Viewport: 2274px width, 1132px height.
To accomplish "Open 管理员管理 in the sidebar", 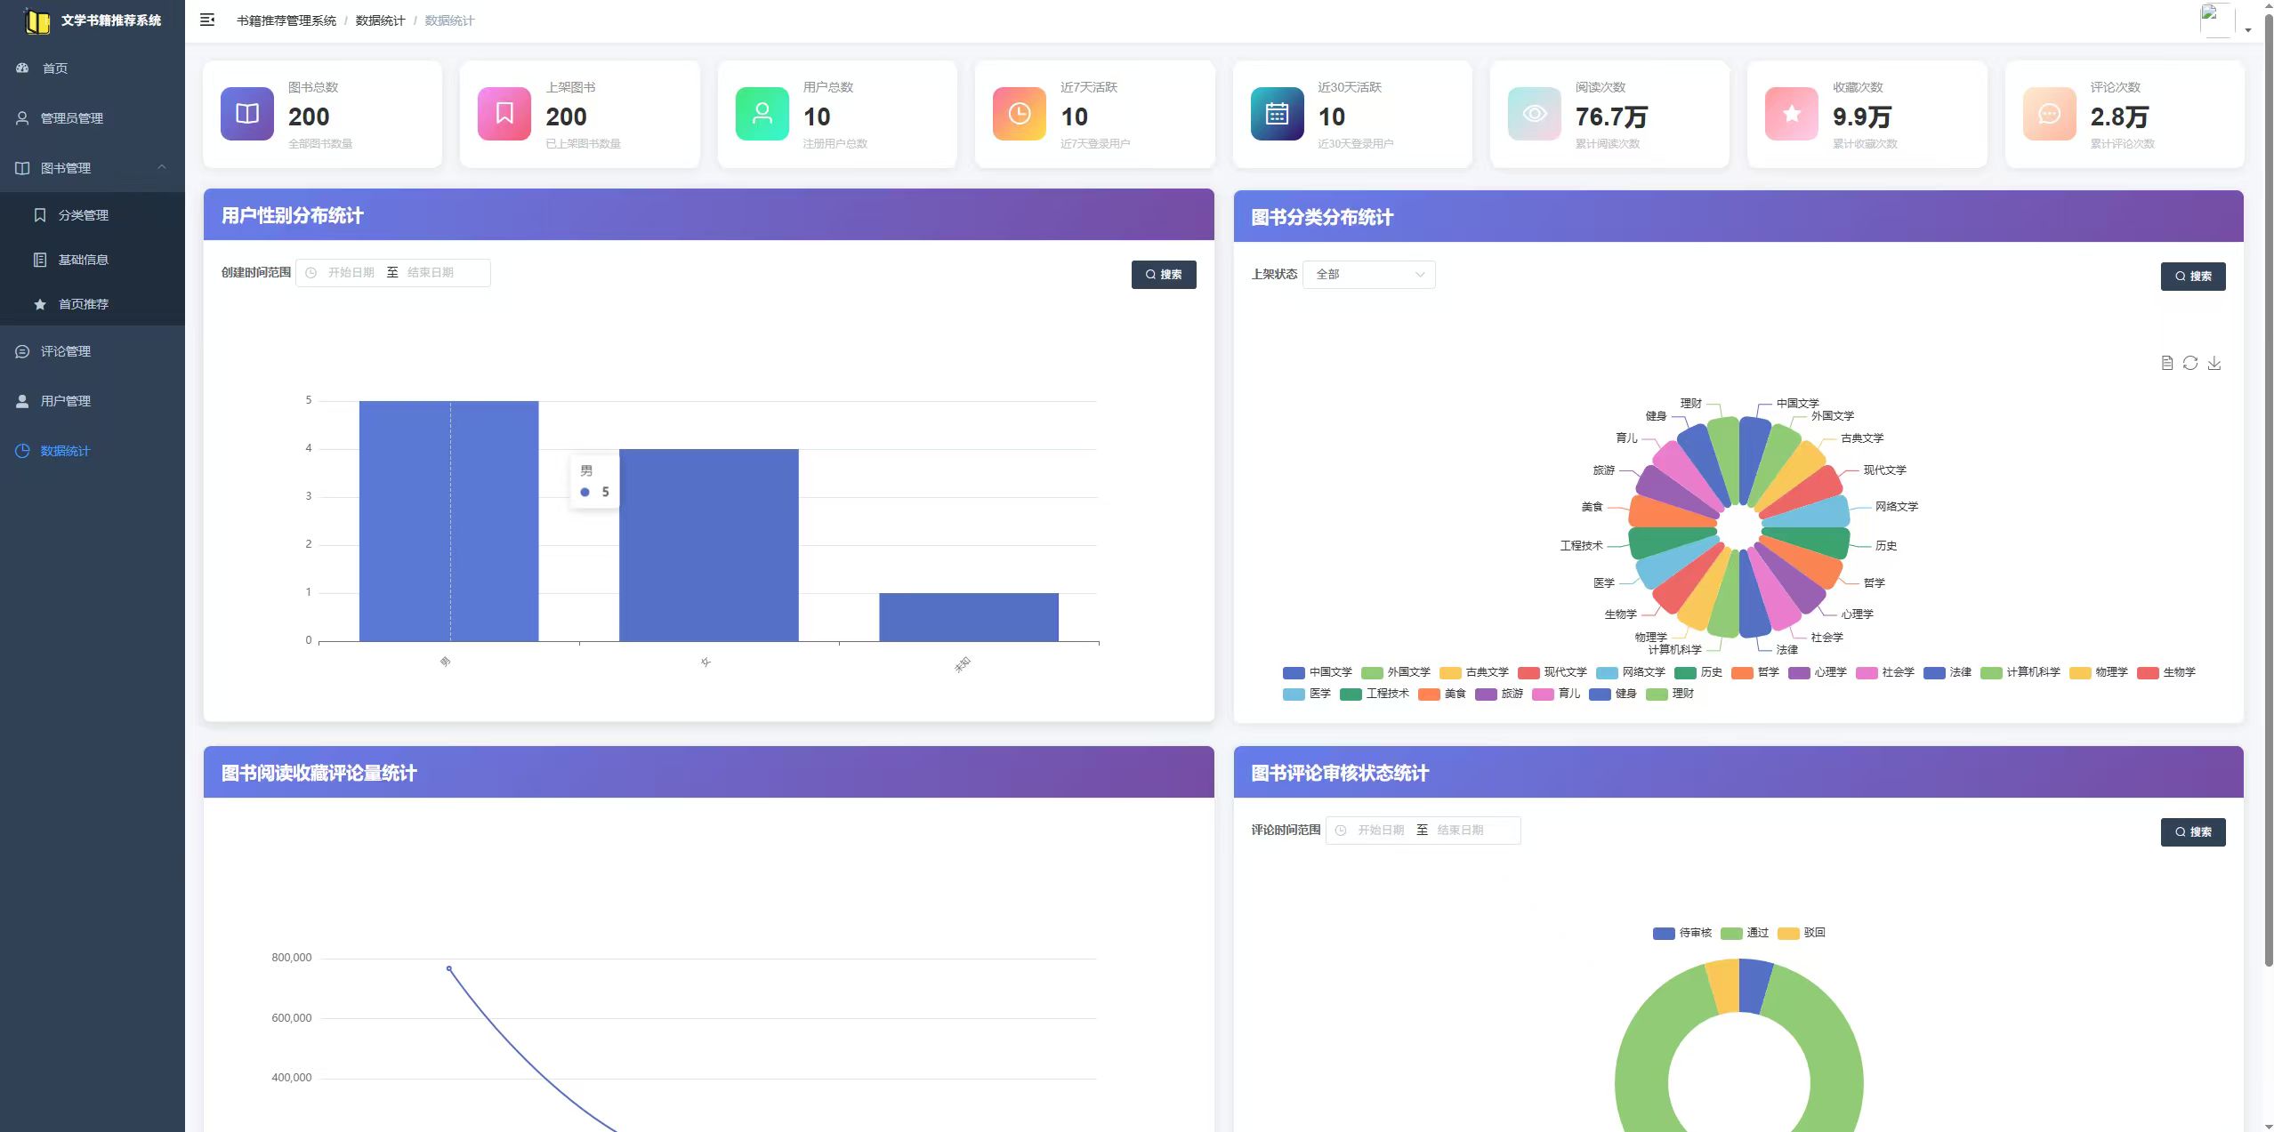I will [x=93, y=118].
